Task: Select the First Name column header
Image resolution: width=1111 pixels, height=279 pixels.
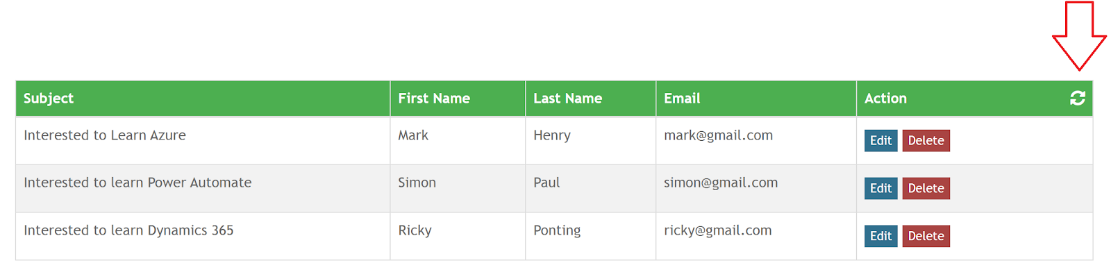Action: [434, 99]
